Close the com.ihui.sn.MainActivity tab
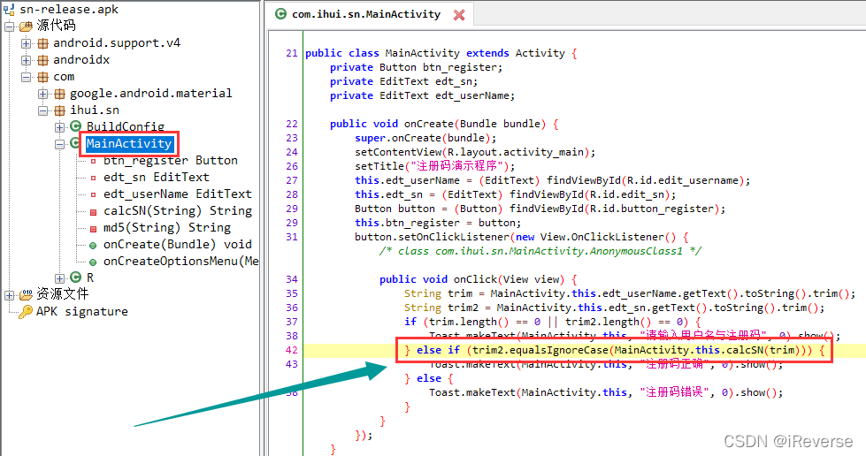866x456 pixels. coord(459,15)
